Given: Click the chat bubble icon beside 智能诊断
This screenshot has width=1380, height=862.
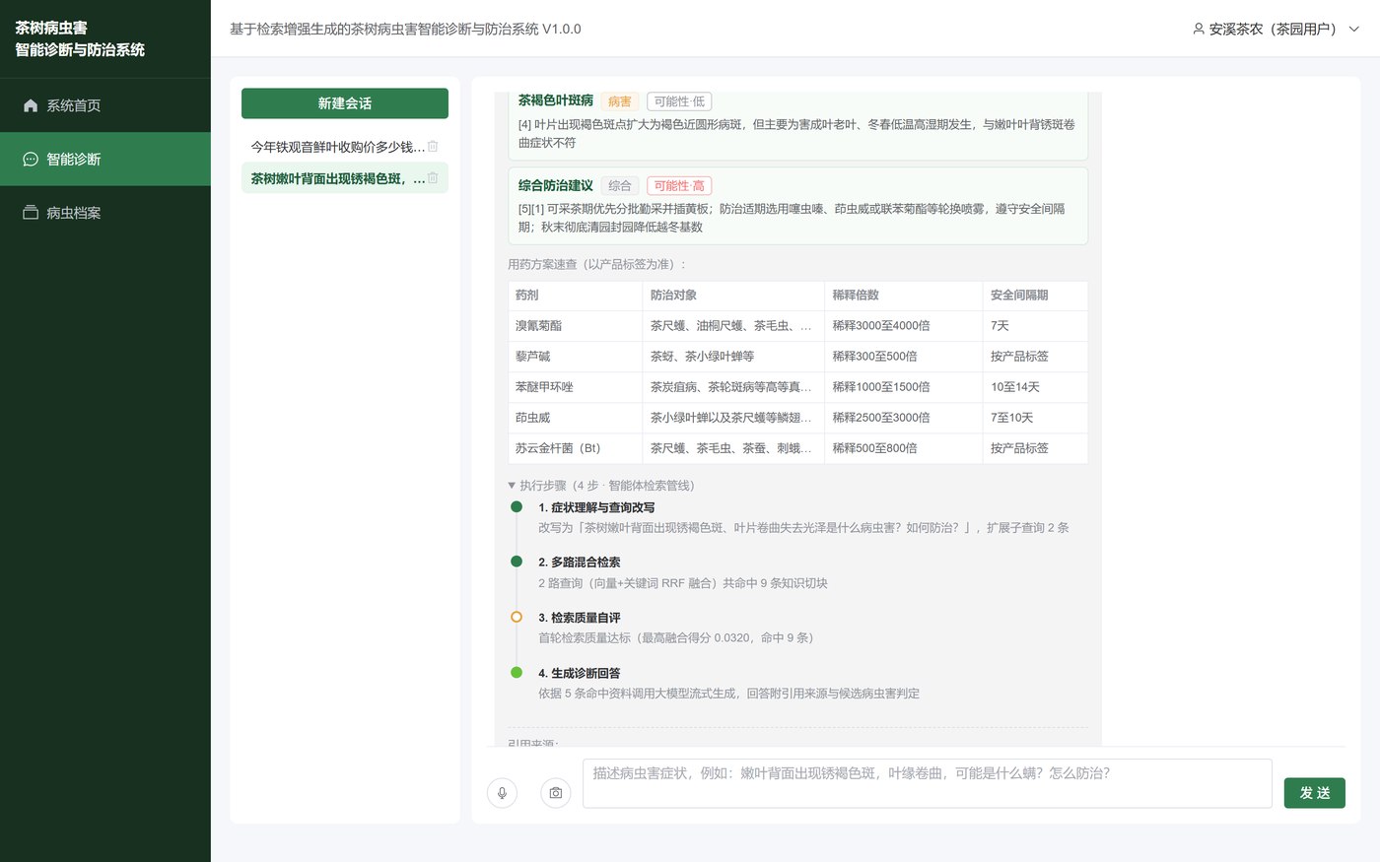Looking at the screenshot, I should tap(31, 159).
